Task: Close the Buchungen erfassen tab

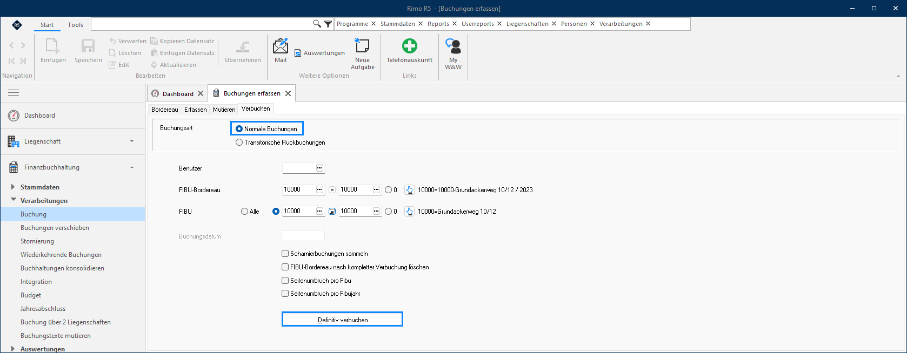Action: point(288,93)
